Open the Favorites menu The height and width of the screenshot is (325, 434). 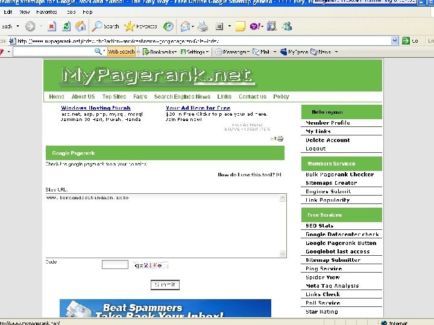[x=46, y=12]
